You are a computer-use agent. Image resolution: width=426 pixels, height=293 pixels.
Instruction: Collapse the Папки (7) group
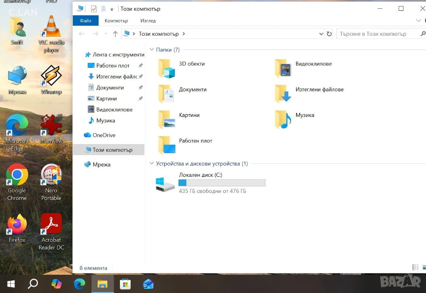coord(151,50)
